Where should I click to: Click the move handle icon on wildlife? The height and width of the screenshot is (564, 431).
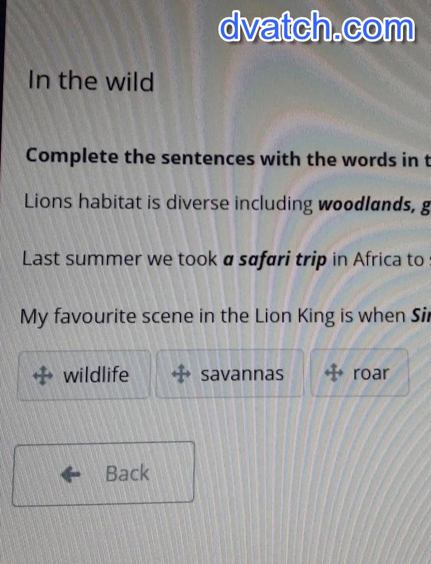(x=43, y=375)
